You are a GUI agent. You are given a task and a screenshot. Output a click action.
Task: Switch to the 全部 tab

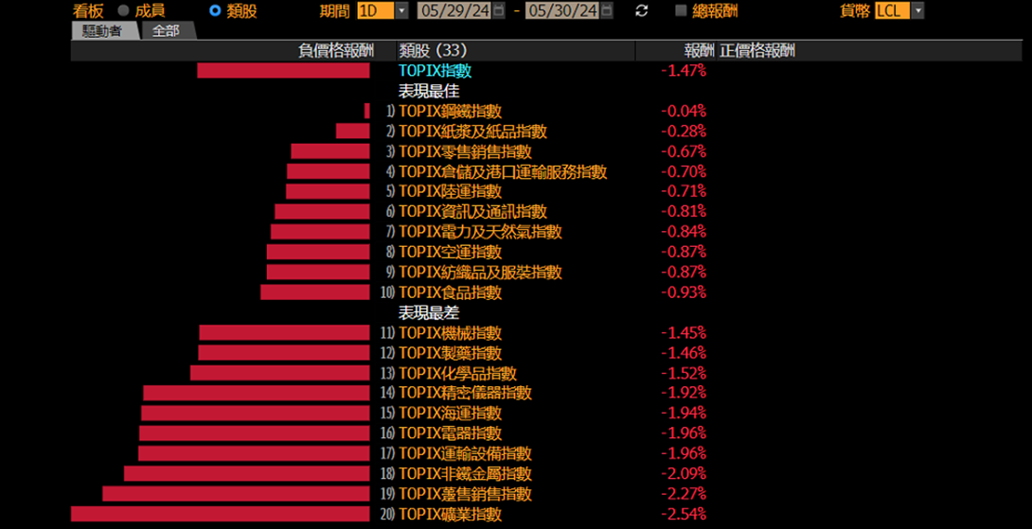point(166,31)
